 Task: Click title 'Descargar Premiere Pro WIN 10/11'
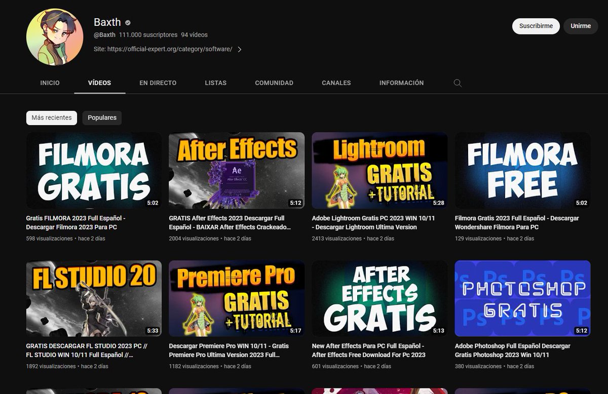click(x=229, y=350)
